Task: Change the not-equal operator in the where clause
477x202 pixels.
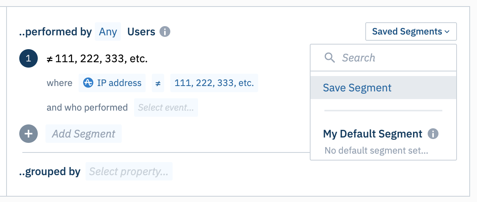Action: coord(158,83)
